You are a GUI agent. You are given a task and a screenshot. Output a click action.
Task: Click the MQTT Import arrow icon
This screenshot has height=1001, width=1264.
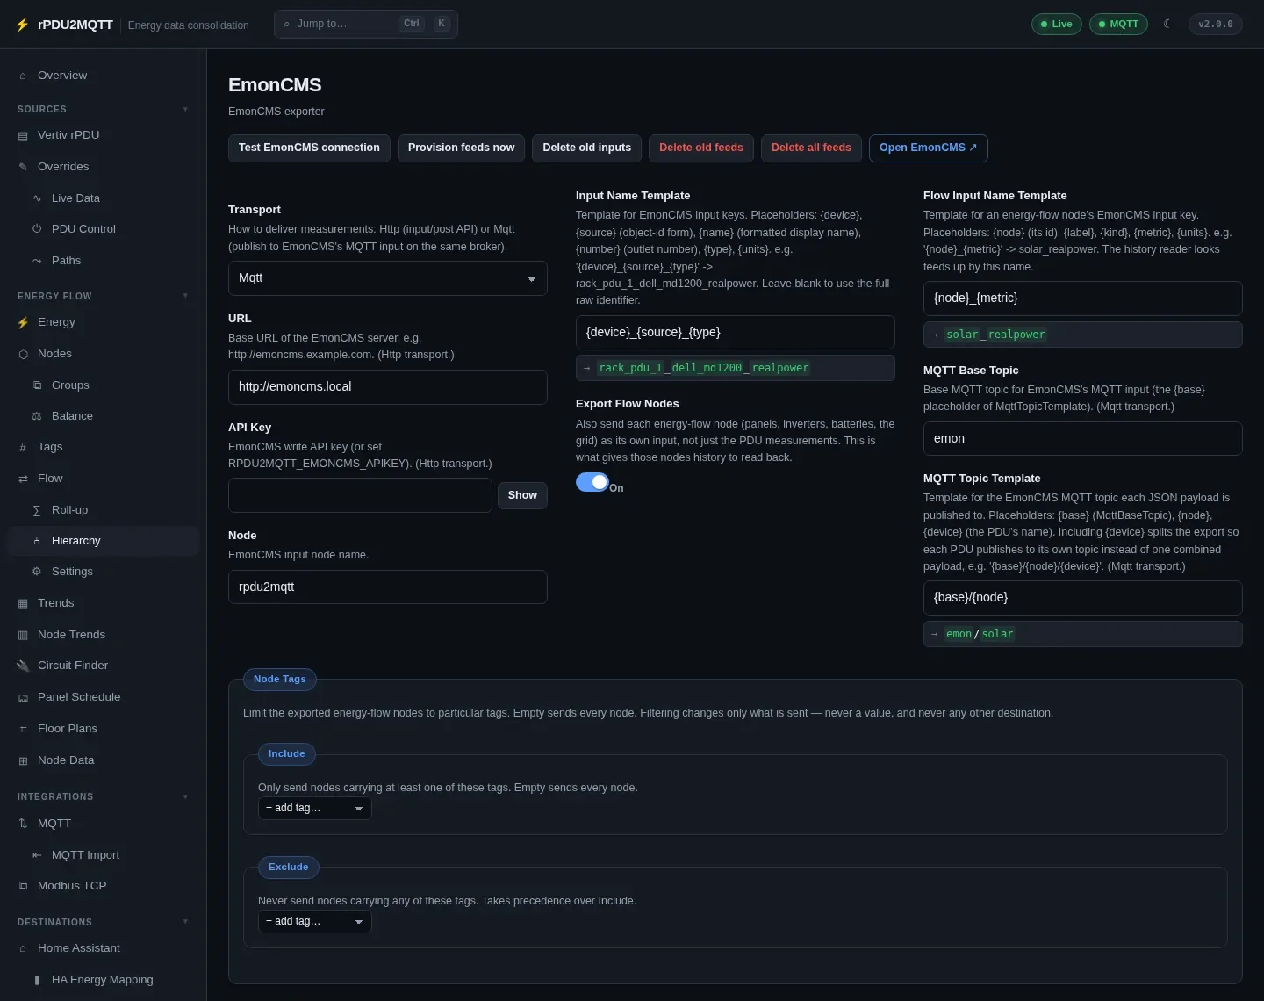(x=37, y=855)
